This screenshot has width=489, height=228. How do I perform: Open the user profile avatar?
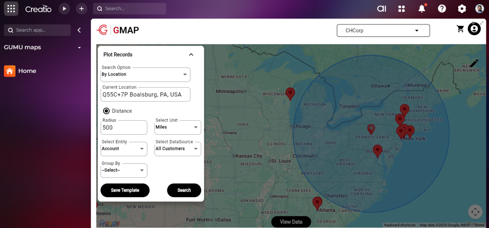coord(479,8)
